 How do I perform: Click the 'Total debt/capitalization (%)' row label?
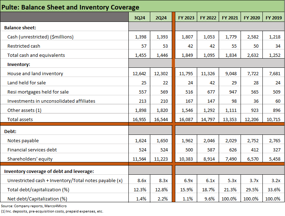tap(38, 190)
